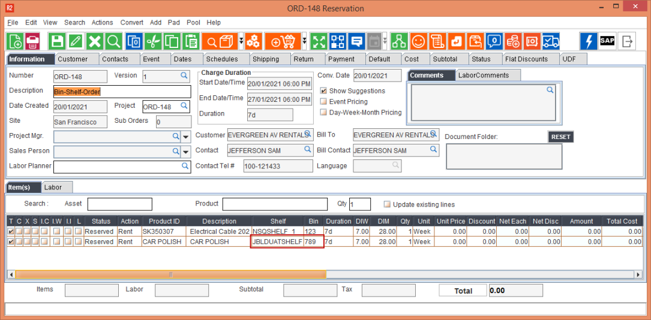Click the Save icon in toolbar
The height and width of the screenshot is (320, 651).
[57, 41]
